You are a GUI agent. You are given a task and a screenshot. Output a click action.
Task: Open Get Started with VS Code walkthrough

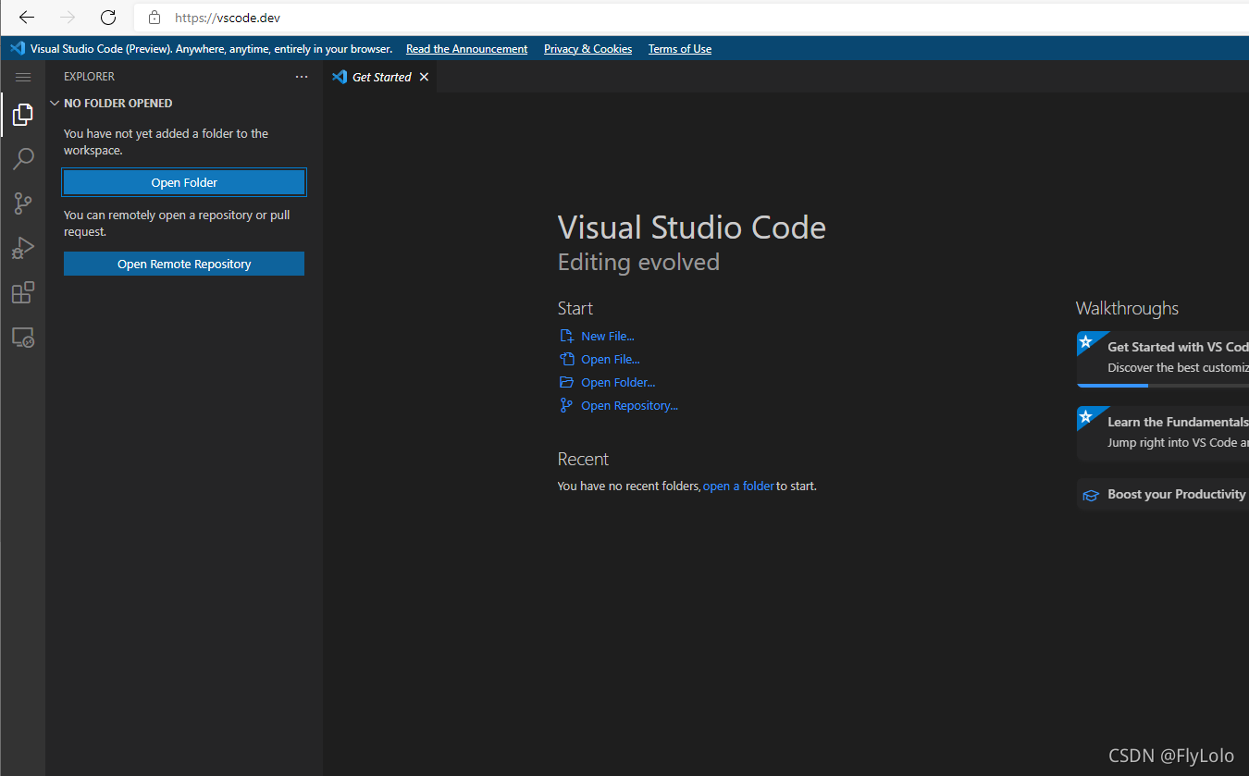click(x=1163, y=359)
